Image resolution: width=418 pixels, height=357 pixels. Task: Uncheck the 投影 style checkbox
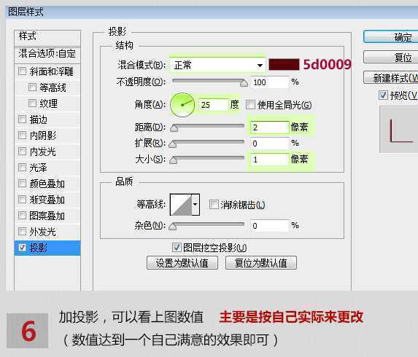coord(22,247)
